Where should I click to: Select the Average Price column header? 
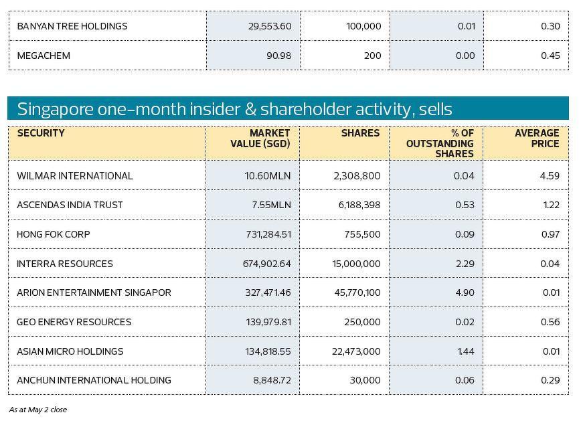coord(537,139)
